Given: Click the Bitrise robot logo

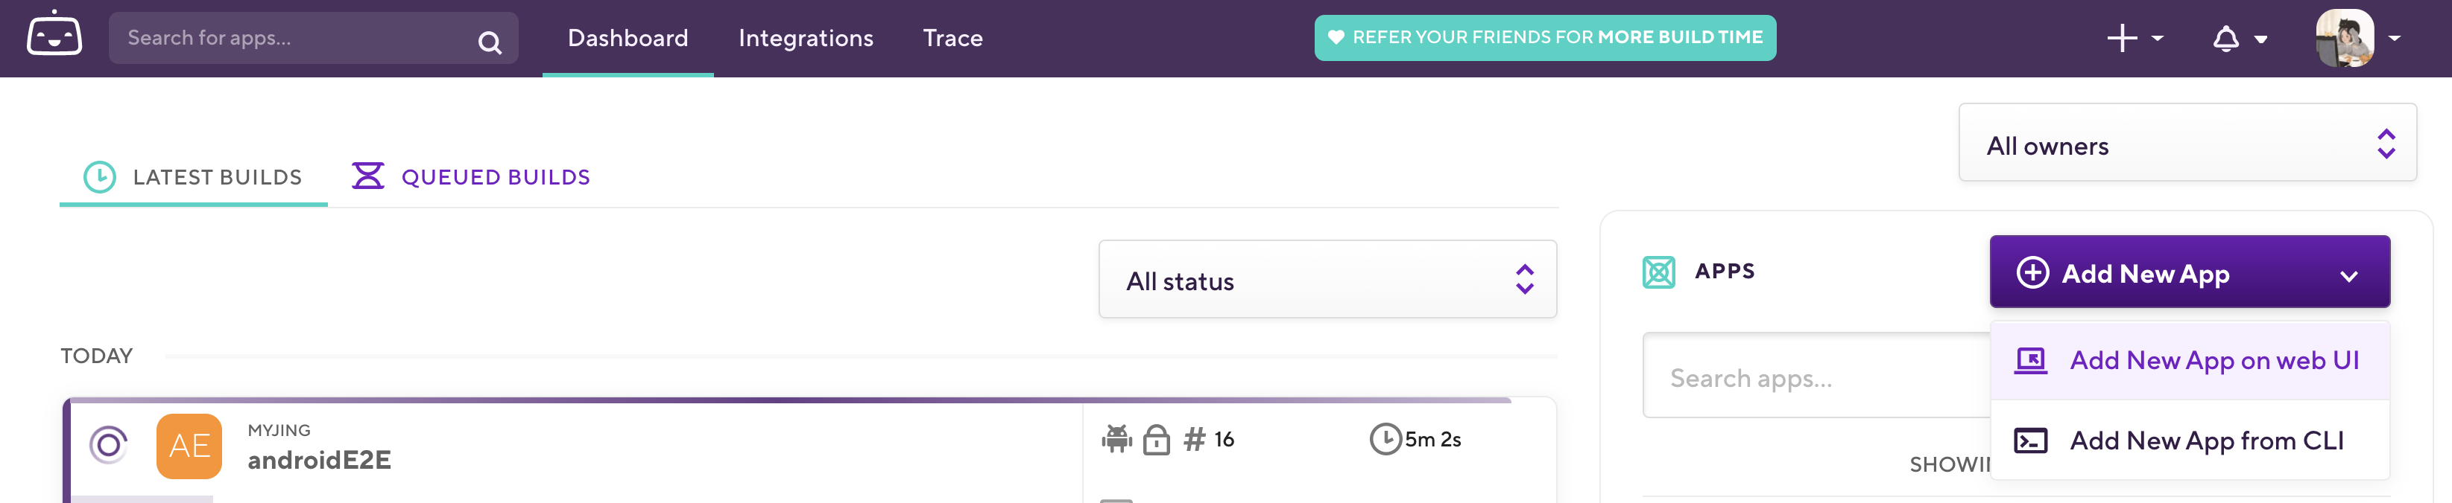Looking at the screenshot, I should point(54,35).
